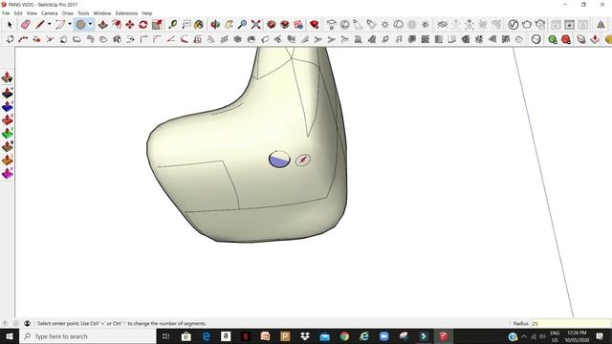Open the Camera menu
The width and height of the screenshot is (612, 344).
pyautogui.click(x=49, y=13)
